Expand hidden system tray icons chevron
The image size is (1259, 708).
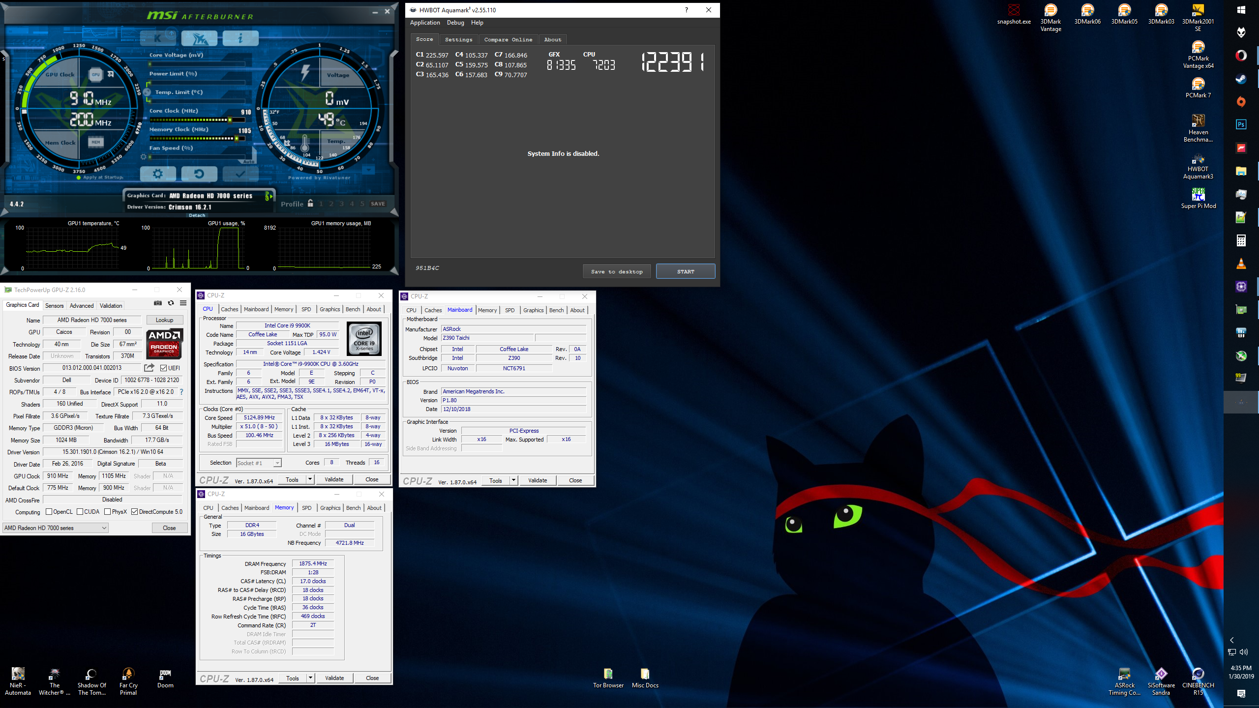click(x=1232, y=640)
